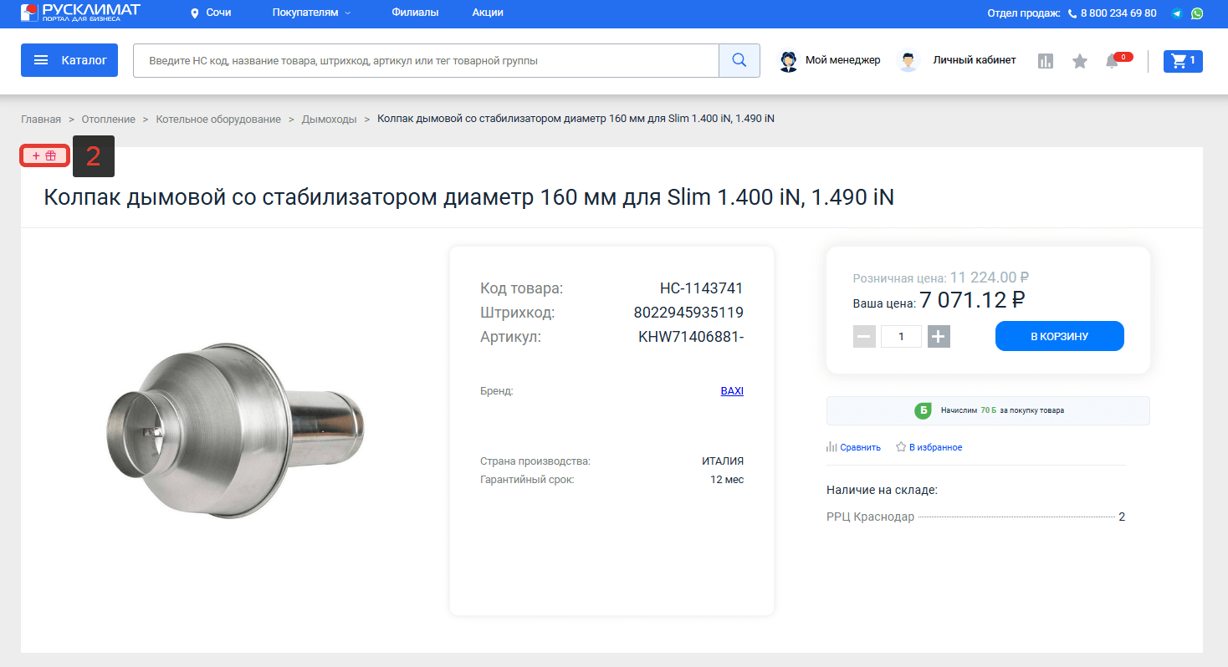The image size is (1228, 667).
Task: Decrease quantity with minus button
Action: pos(864,336)
